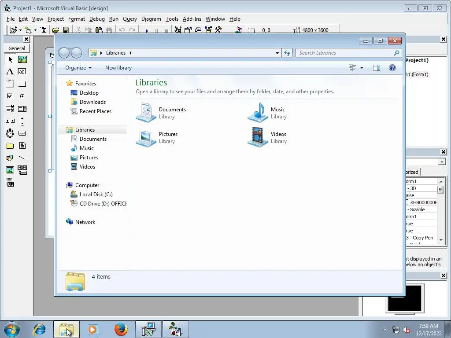Image resolution: width=451 pixels, height=338 pixels.
Task: Open the Add-Ins menu
Action: point(192,19)
